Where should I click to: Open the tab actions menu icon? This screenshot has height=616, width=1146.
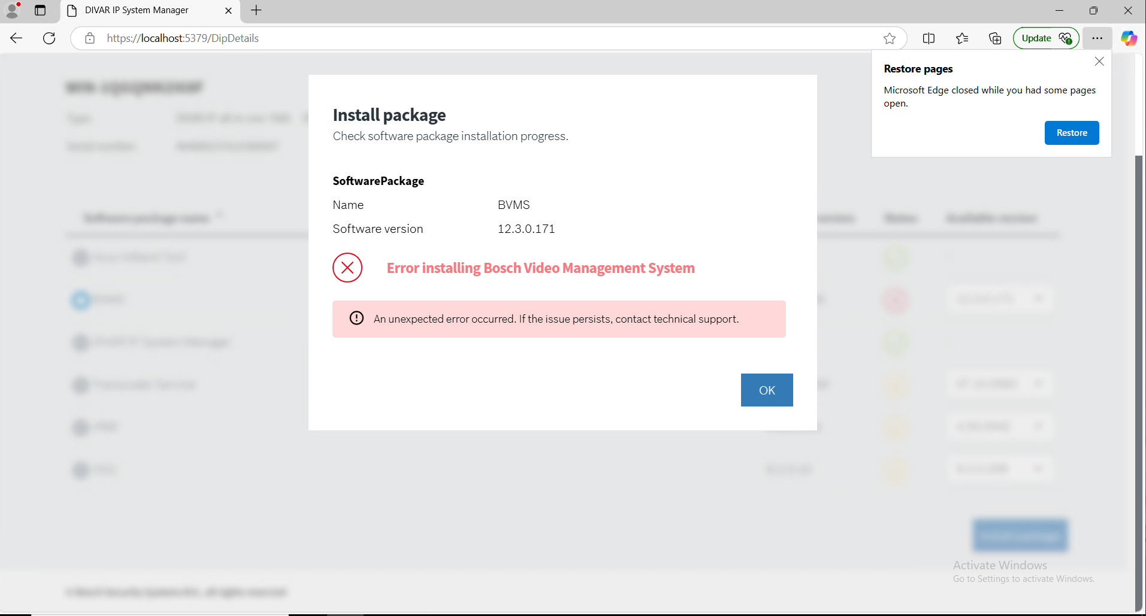pos(40,10)
